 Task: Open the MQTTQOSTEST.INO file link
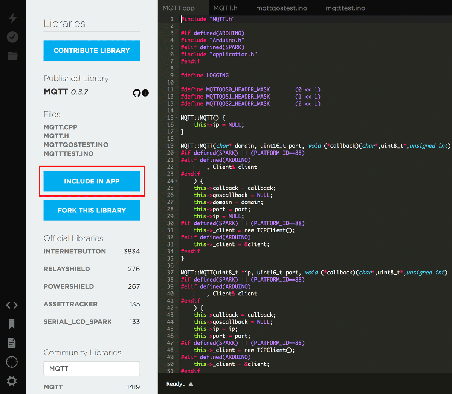tap(76, 145)
